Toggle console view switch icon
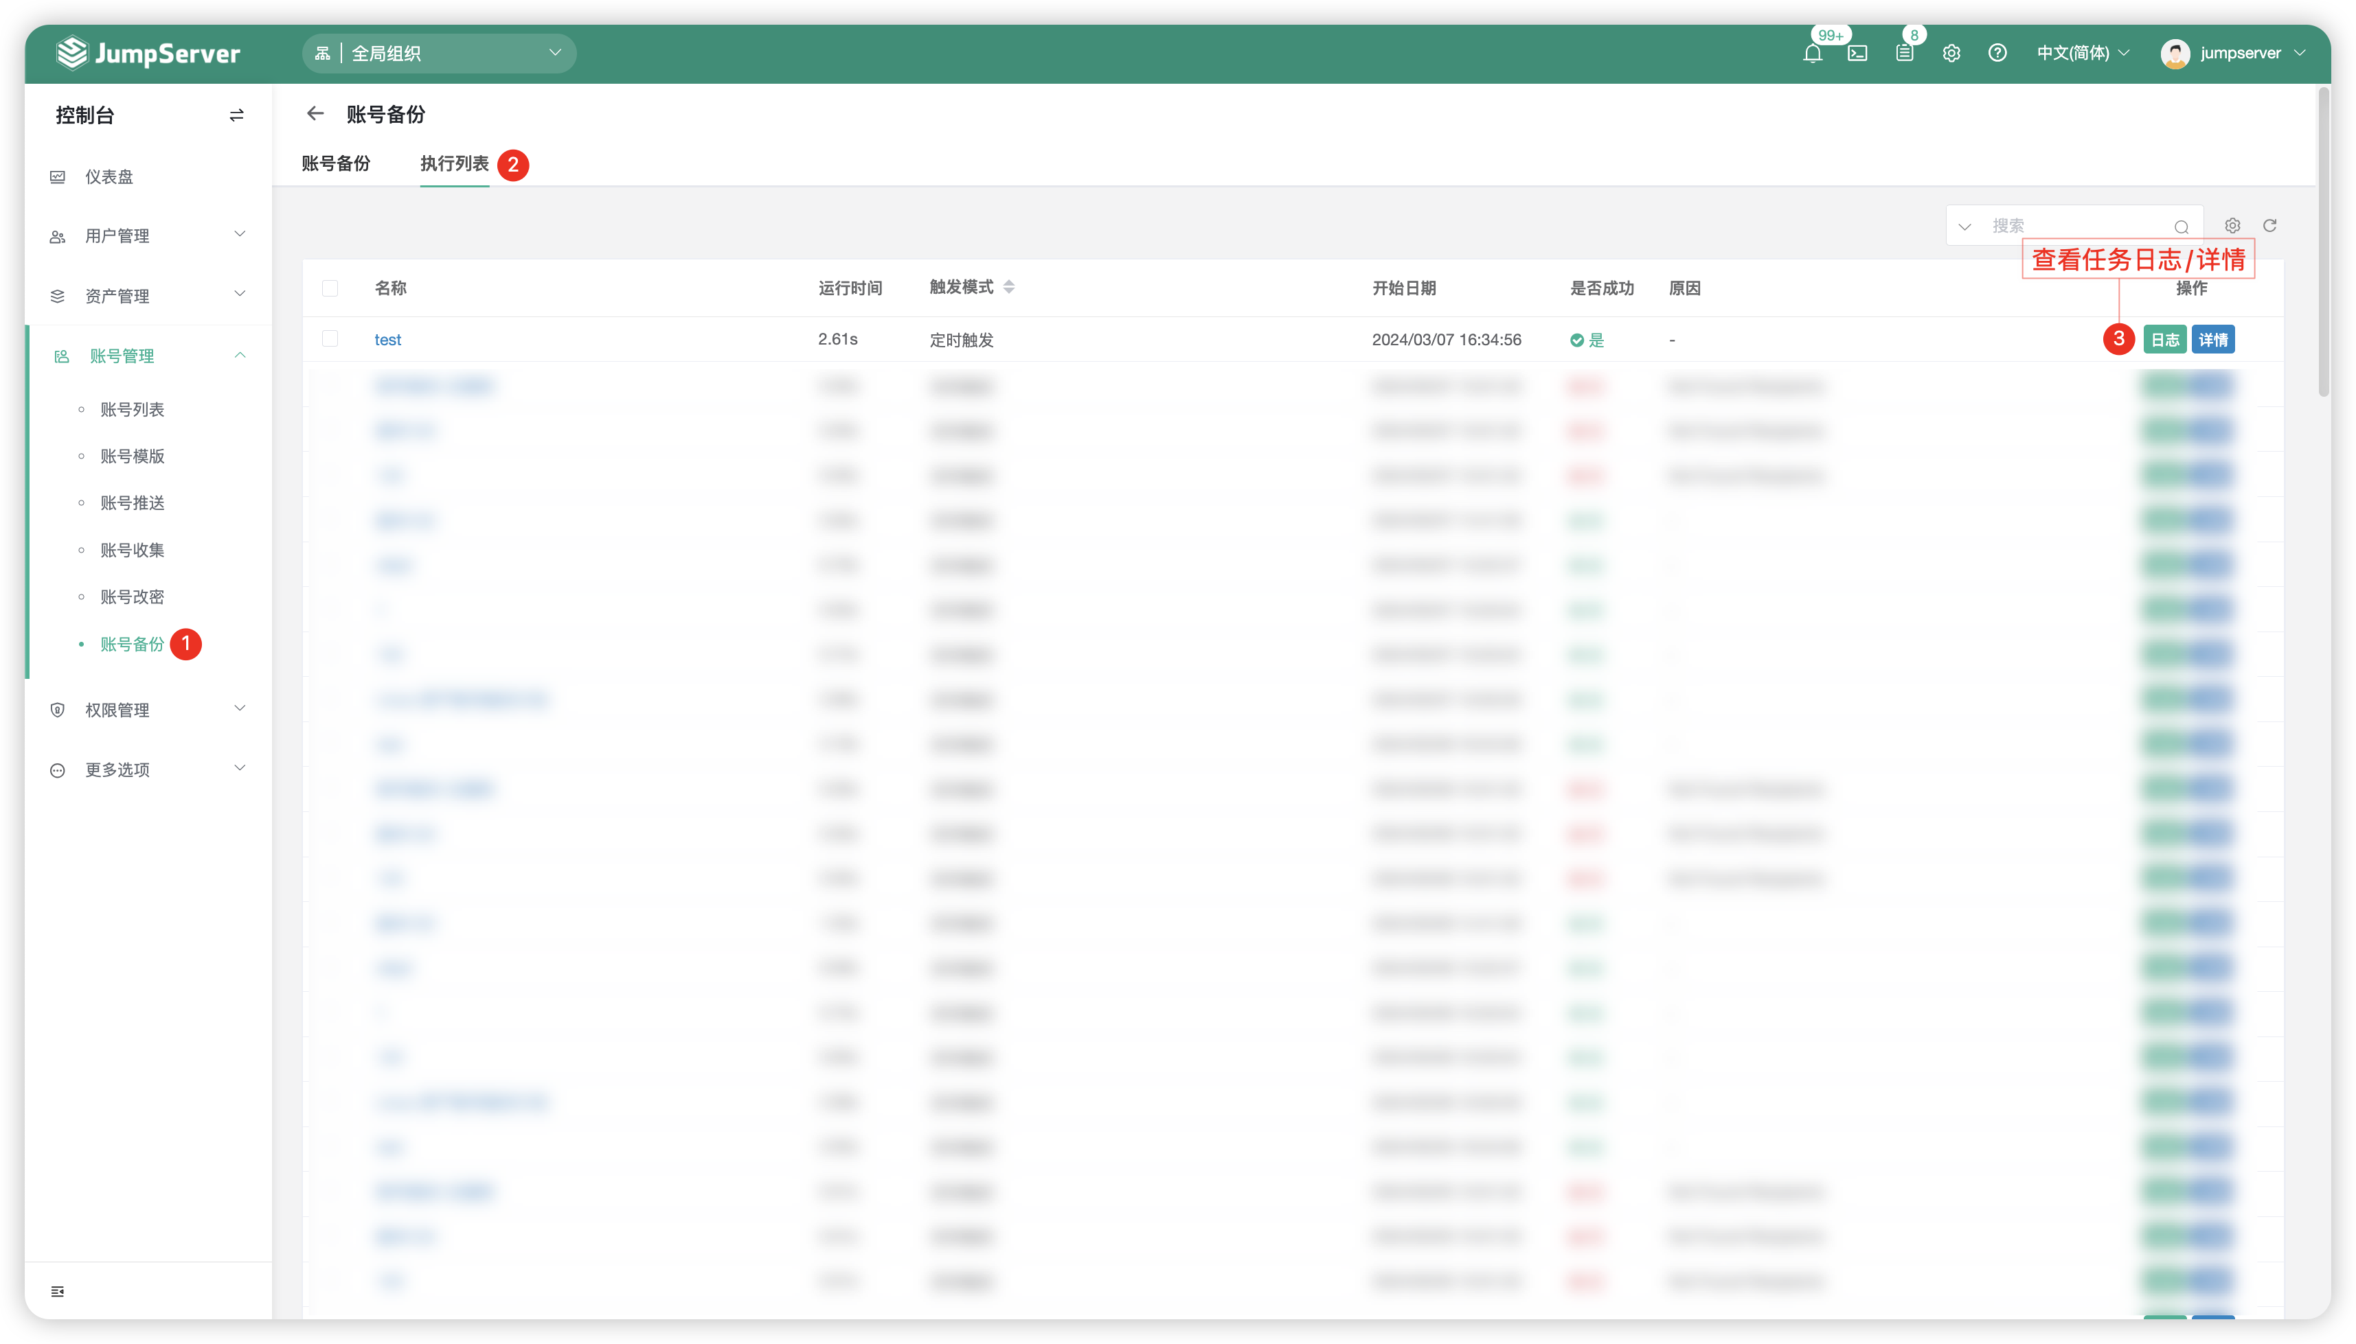The height and width of the screenshot is (1344, 2356). (x=236, y=115)
